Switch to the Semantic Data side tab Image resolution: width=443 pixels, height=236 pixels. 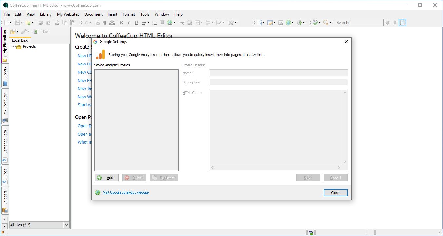click(5, 145)
